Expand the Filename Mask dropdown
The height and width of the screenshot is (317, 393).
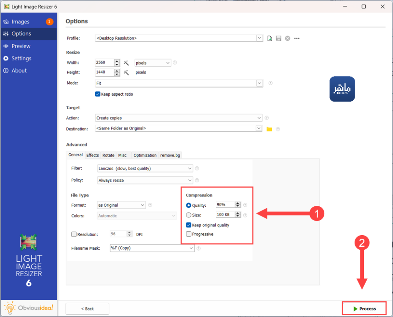[x=191, y=248]
